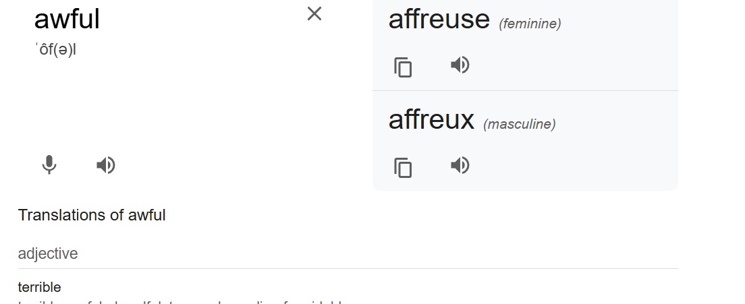745x304 pixels.
Task: Clear the source text with the X
Action: pos(314,13)
